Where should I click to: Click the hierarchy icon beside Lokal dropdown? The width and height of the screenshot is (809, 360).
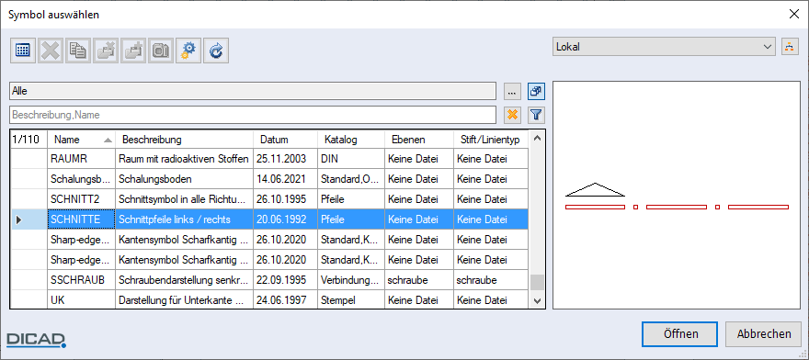(x=790, y=47)
